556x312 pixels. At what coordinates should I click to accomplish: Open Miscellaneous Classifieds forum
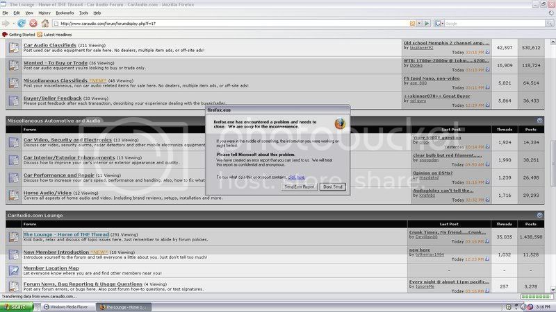pos(56,80)
